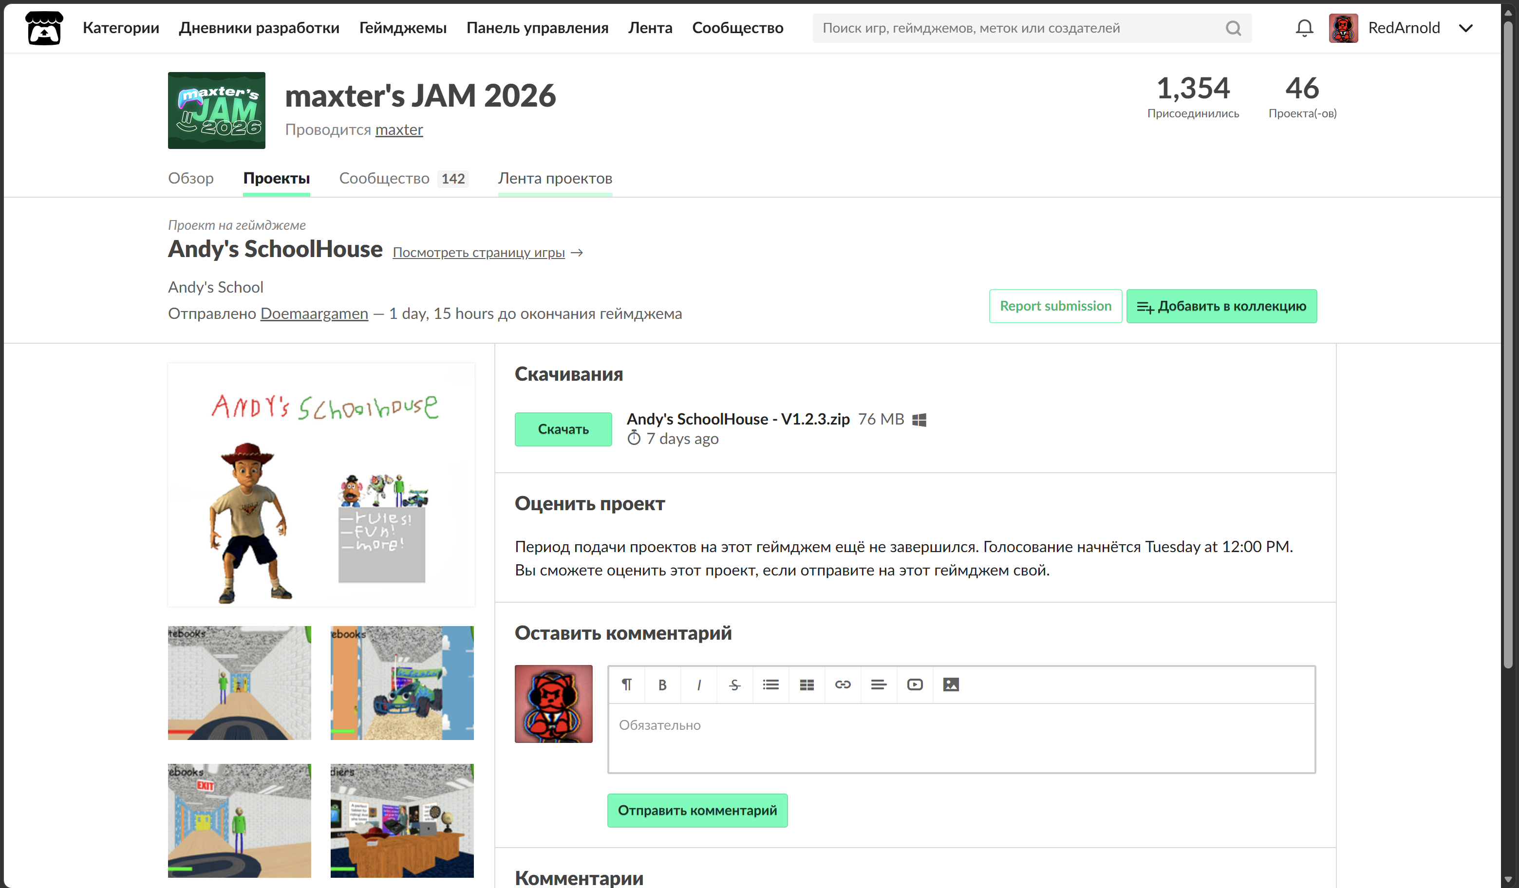Submit with Отправить комментарий button
Image resolution: width=1519 pixels, height=888 pixels.
coord(697,810)
